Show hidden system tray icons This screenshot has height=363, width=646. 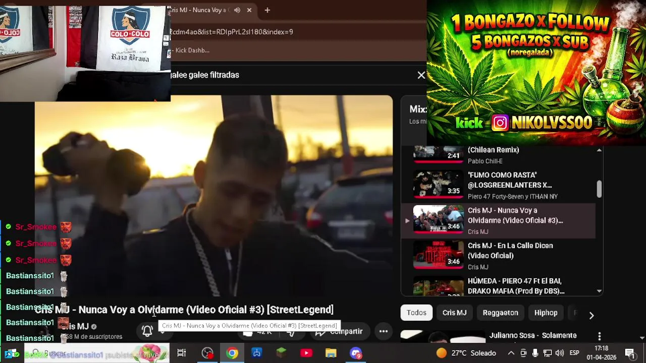[x=511, y=353]
